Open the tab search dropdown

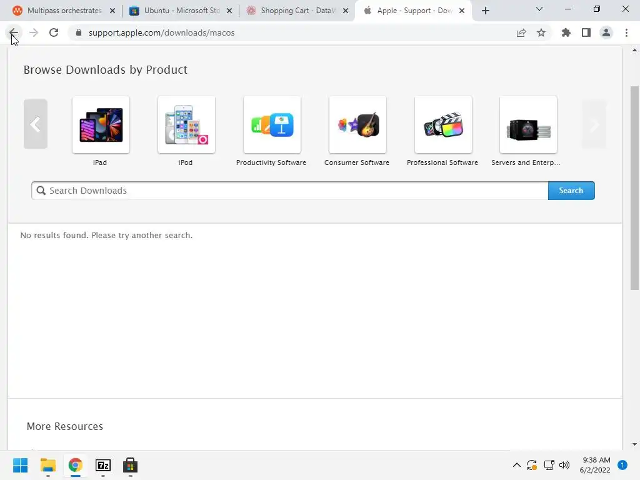(x=539, y=9)
